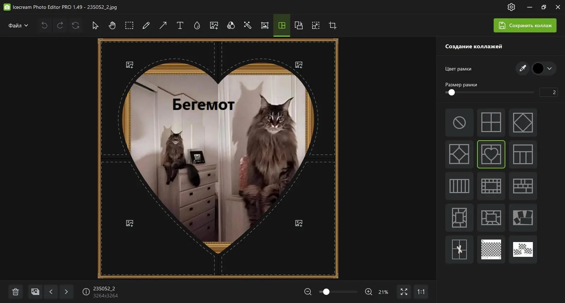The image size is (565, 303).
Task: Click the Размер рамки value field
Action: click(548, 92)
